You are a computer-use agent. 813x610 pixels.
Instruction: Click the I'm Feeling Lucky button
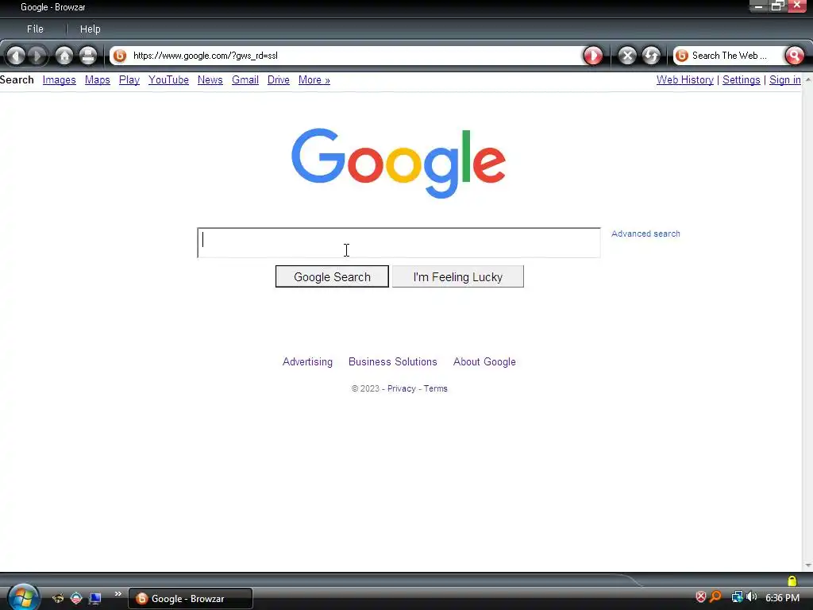point(458,276)
